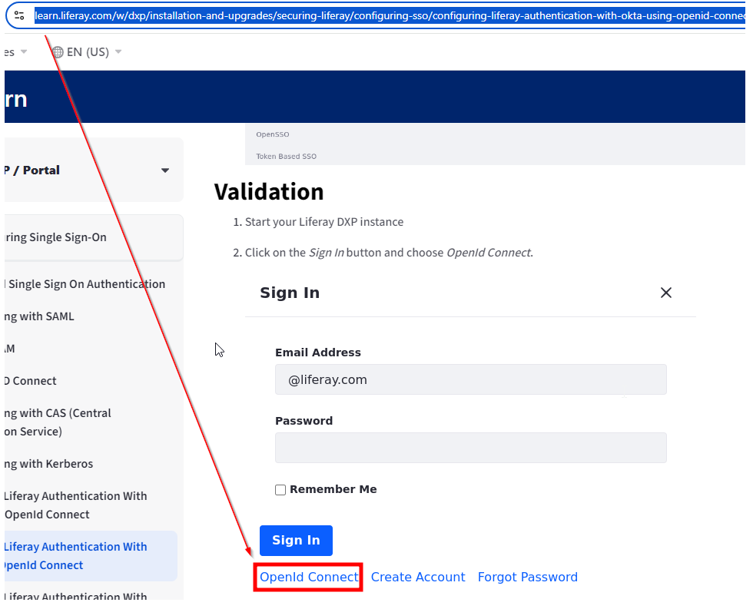The image size is (753, 609).
Task: Click the 'Start your Liferay DXP instance' step text
Action: (324, 222)
